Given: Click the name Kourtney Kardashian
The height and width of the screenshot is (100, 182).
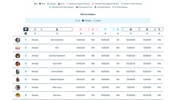Looking at the screenshot, I should click(57, 56).
